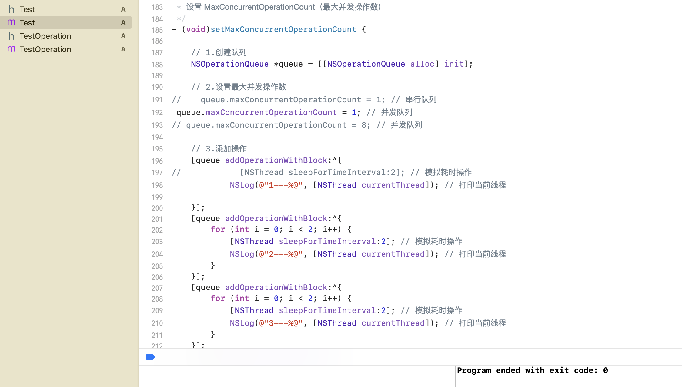Viewport: 682px width, 387px height.
Task: Click commented line 193 with value 8
Action: point(297,125)
